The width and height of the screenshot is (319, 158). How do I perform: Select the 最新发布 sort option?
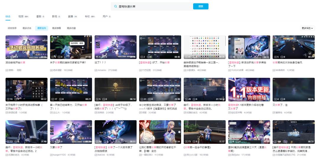coord(42,28)
